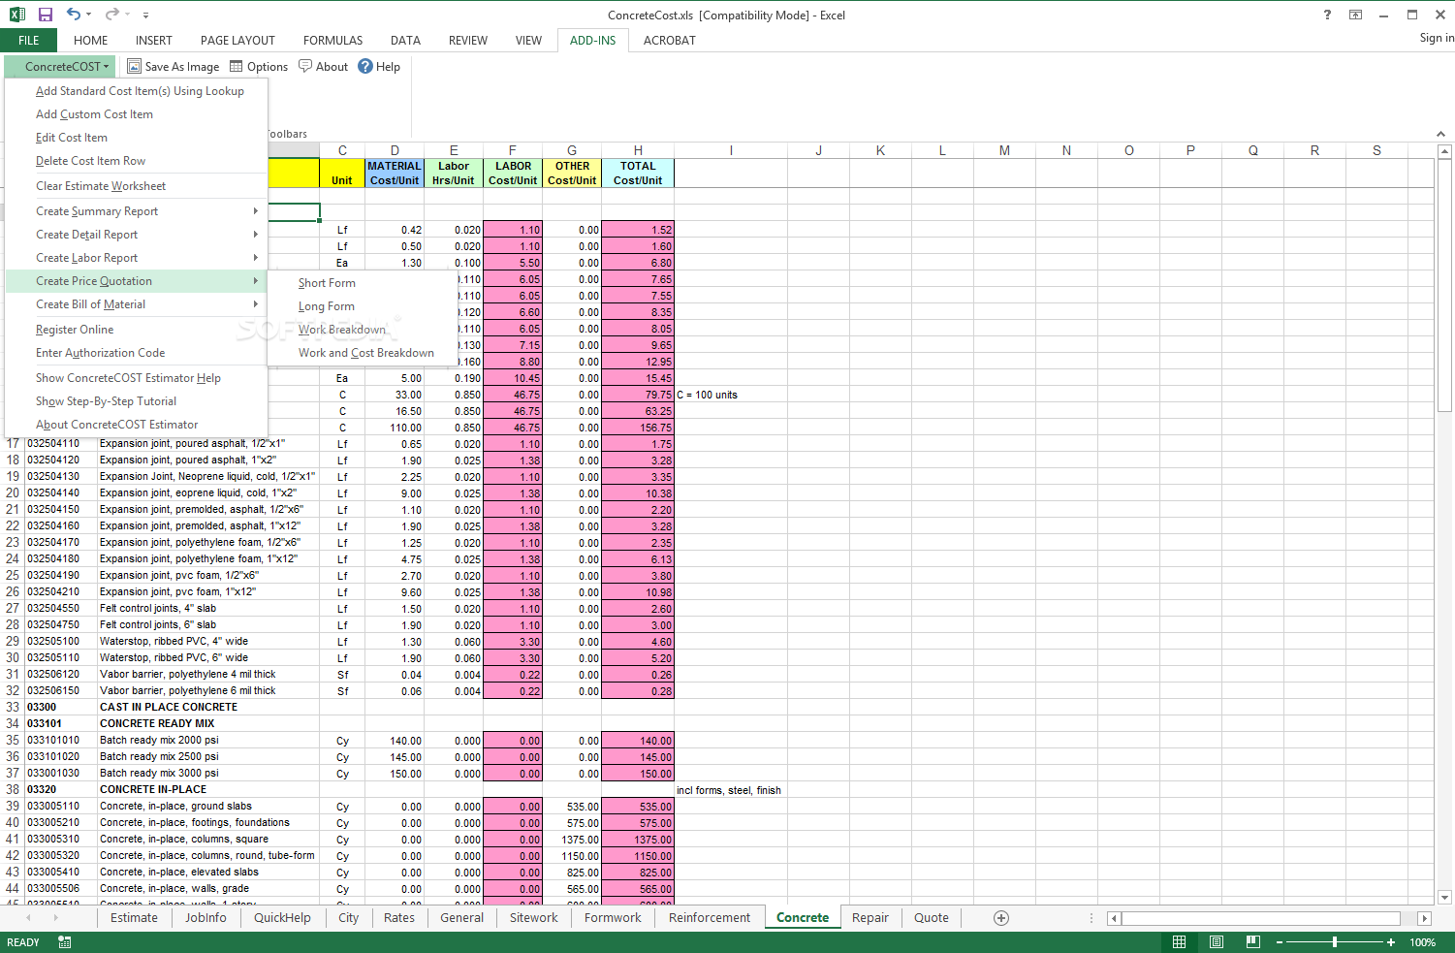Open Show ConcreteCOST Estimator Help
Viewport: 1455px width, 953px height.
[137, 378]
